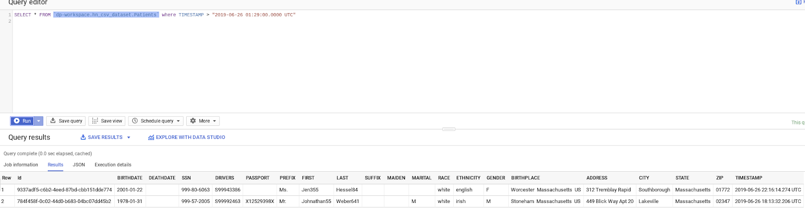Image resolution: width=805 pixels, height=211 pixels.
Task: Click the Save query download icon
Action: tap(53, 121)
